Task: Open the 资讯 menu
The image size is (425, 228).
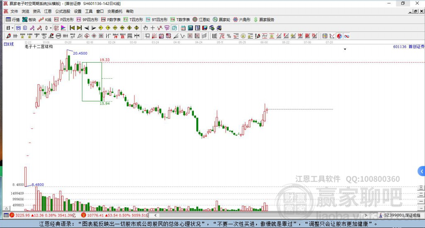Action: tap(37, 11)
